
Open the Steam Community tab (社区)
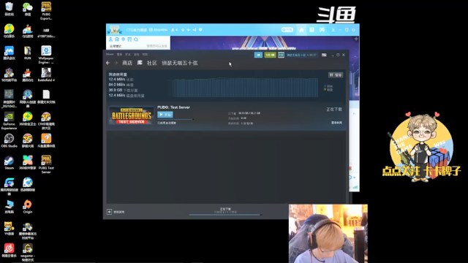click(152, 63)
